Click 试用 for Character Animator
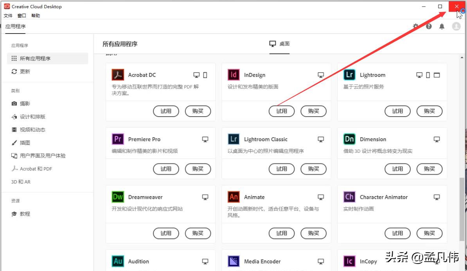 pos(397,233)
